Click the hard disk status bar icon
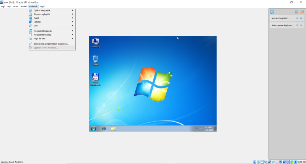The image size is (306, 164). 255,162
